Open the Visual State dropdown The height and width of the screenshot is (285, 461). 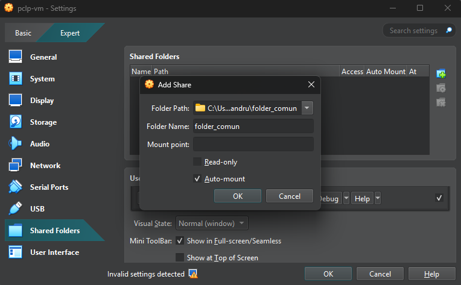tap(211, 224)
